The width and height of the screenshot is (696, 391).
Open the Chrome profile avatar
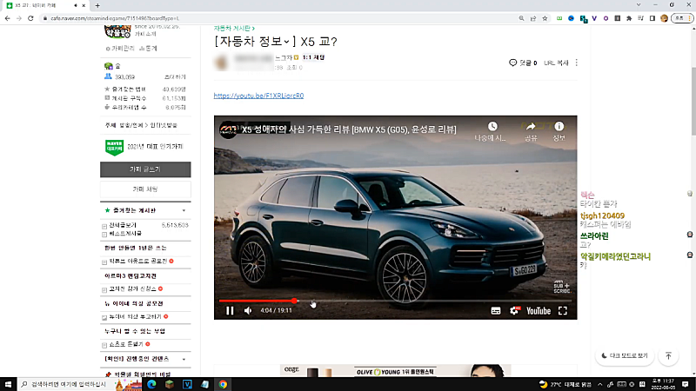664,18
